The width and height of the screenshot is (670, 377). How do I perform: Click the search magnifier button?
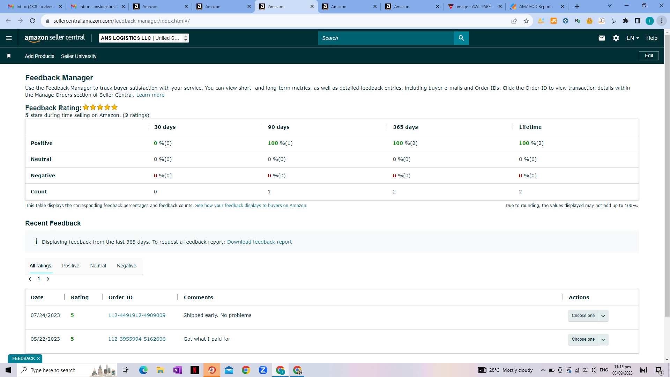(461, 38)
